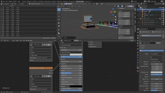
Task: Switch viewport to rendered shading mode
Action: [x=133, y=6]
